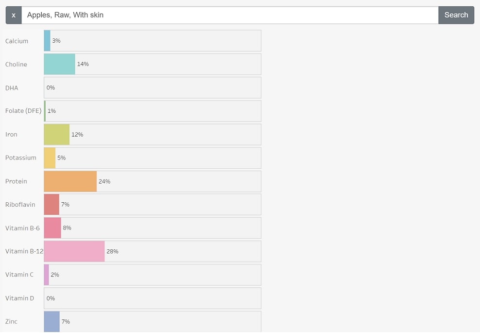Click the Iron row label
The image size is (480, 333).
[11, 135]
